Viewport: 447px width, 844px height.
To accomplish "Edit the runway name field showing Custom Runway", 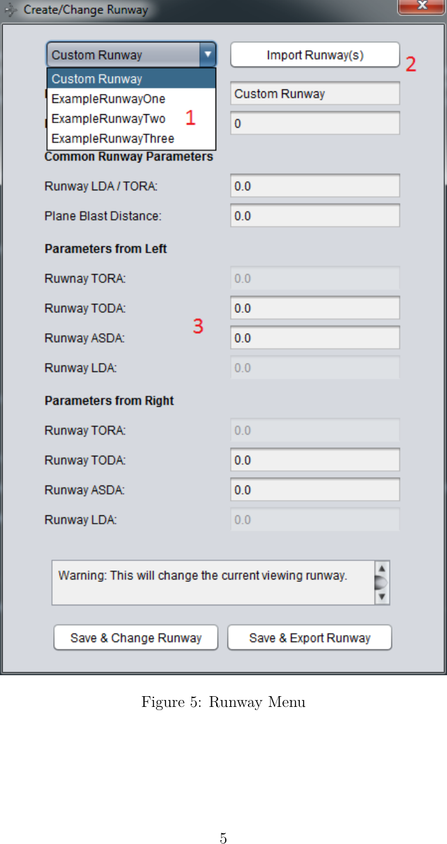I will tap(314, 93).
